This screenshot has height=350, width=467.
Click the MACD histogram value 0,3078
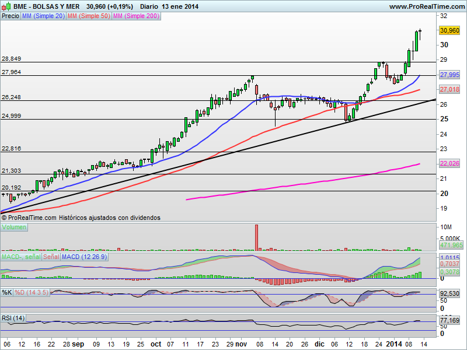tap(449, 272)
